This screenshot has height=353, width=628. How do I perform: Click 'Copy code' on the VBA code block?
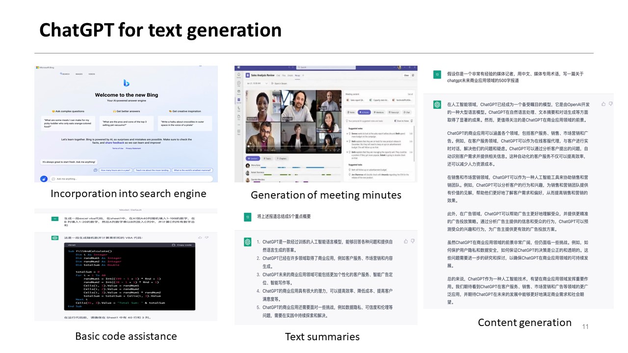[182, 245]
